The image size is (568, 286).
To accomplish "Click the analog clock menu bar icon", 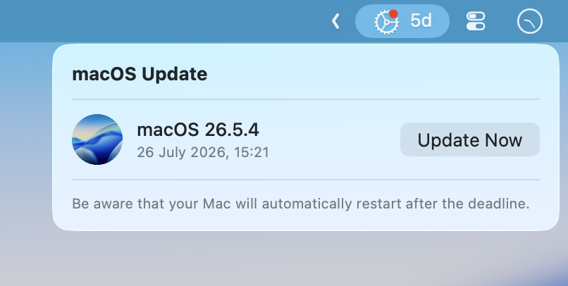I will [530, 21].
